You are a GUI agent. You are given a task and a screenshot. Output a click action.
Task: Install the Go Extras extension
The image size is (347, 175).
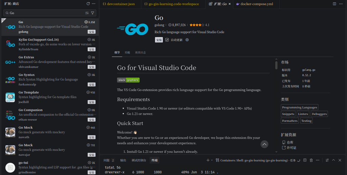pos(91,67)
